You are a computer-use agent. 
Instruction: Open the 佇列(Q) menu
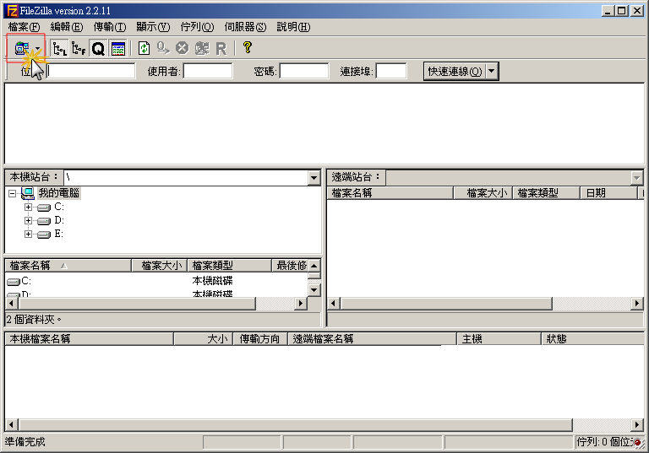click(197, 27)
